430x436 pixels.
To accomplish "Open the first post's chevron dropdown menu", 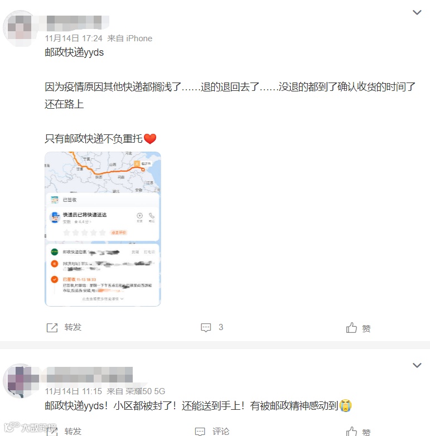I will pos(417,12).
